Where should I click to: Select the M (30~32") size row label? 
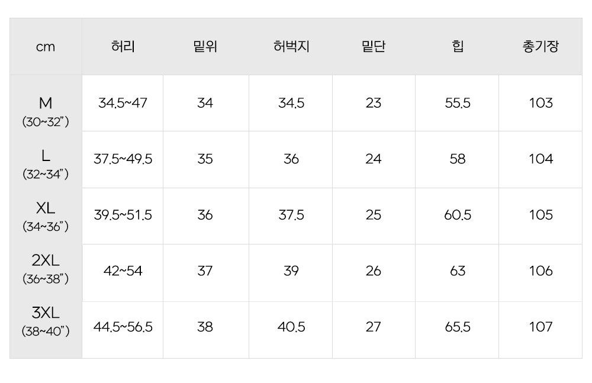click(x=46, y=112)
